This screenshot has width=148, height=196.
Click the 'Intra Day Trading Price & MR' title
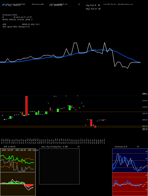(55, 147)
